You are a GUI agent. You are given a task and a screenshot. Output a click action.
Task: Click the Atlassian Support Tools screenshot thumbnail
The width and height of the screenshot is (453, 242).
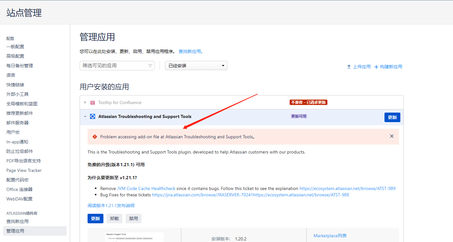point(135,237)
